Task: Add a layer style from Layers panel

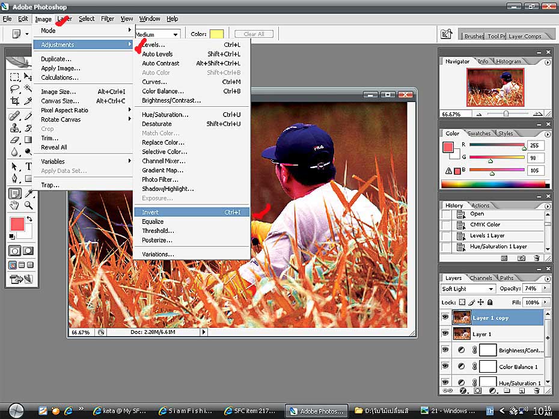Action: point(463,391)
